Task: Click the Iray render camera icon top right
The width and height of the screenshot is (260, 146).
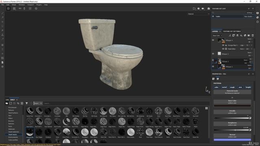Action: [208, 9]
